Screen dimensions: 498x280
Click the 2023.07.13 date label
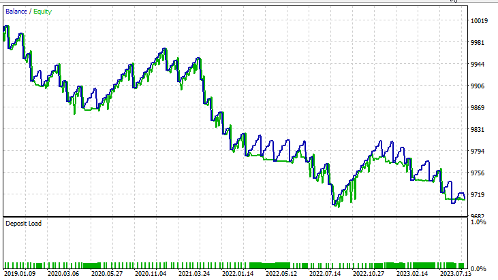coord(456,274)
